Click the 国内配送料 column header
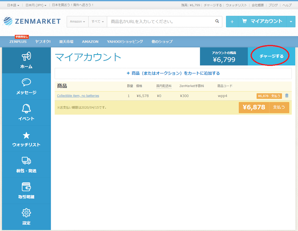The height and width of the screenshot is (231, 298). coord(164,86)
